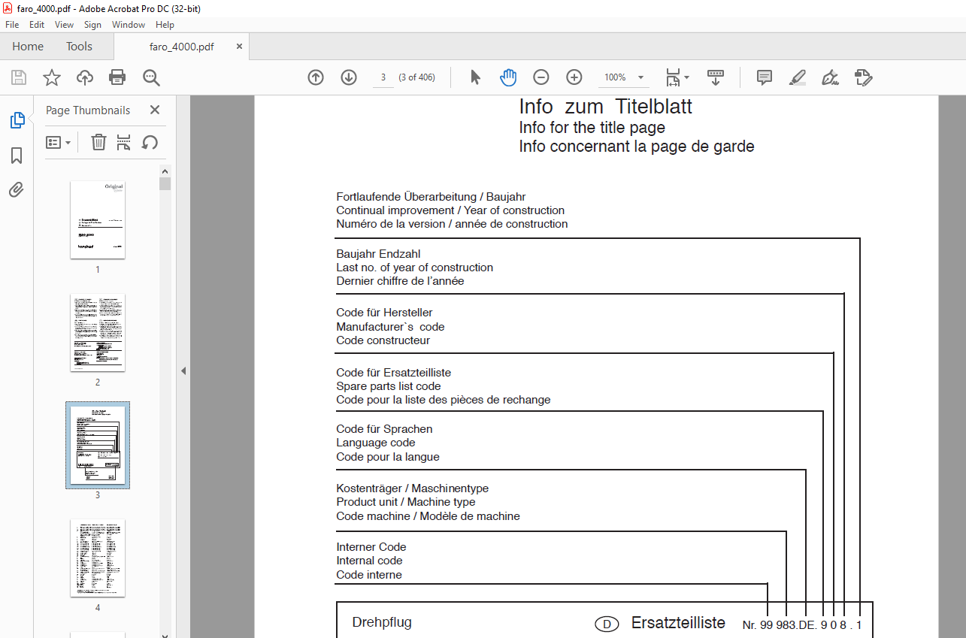Click the text Language code

coord(376,443)
